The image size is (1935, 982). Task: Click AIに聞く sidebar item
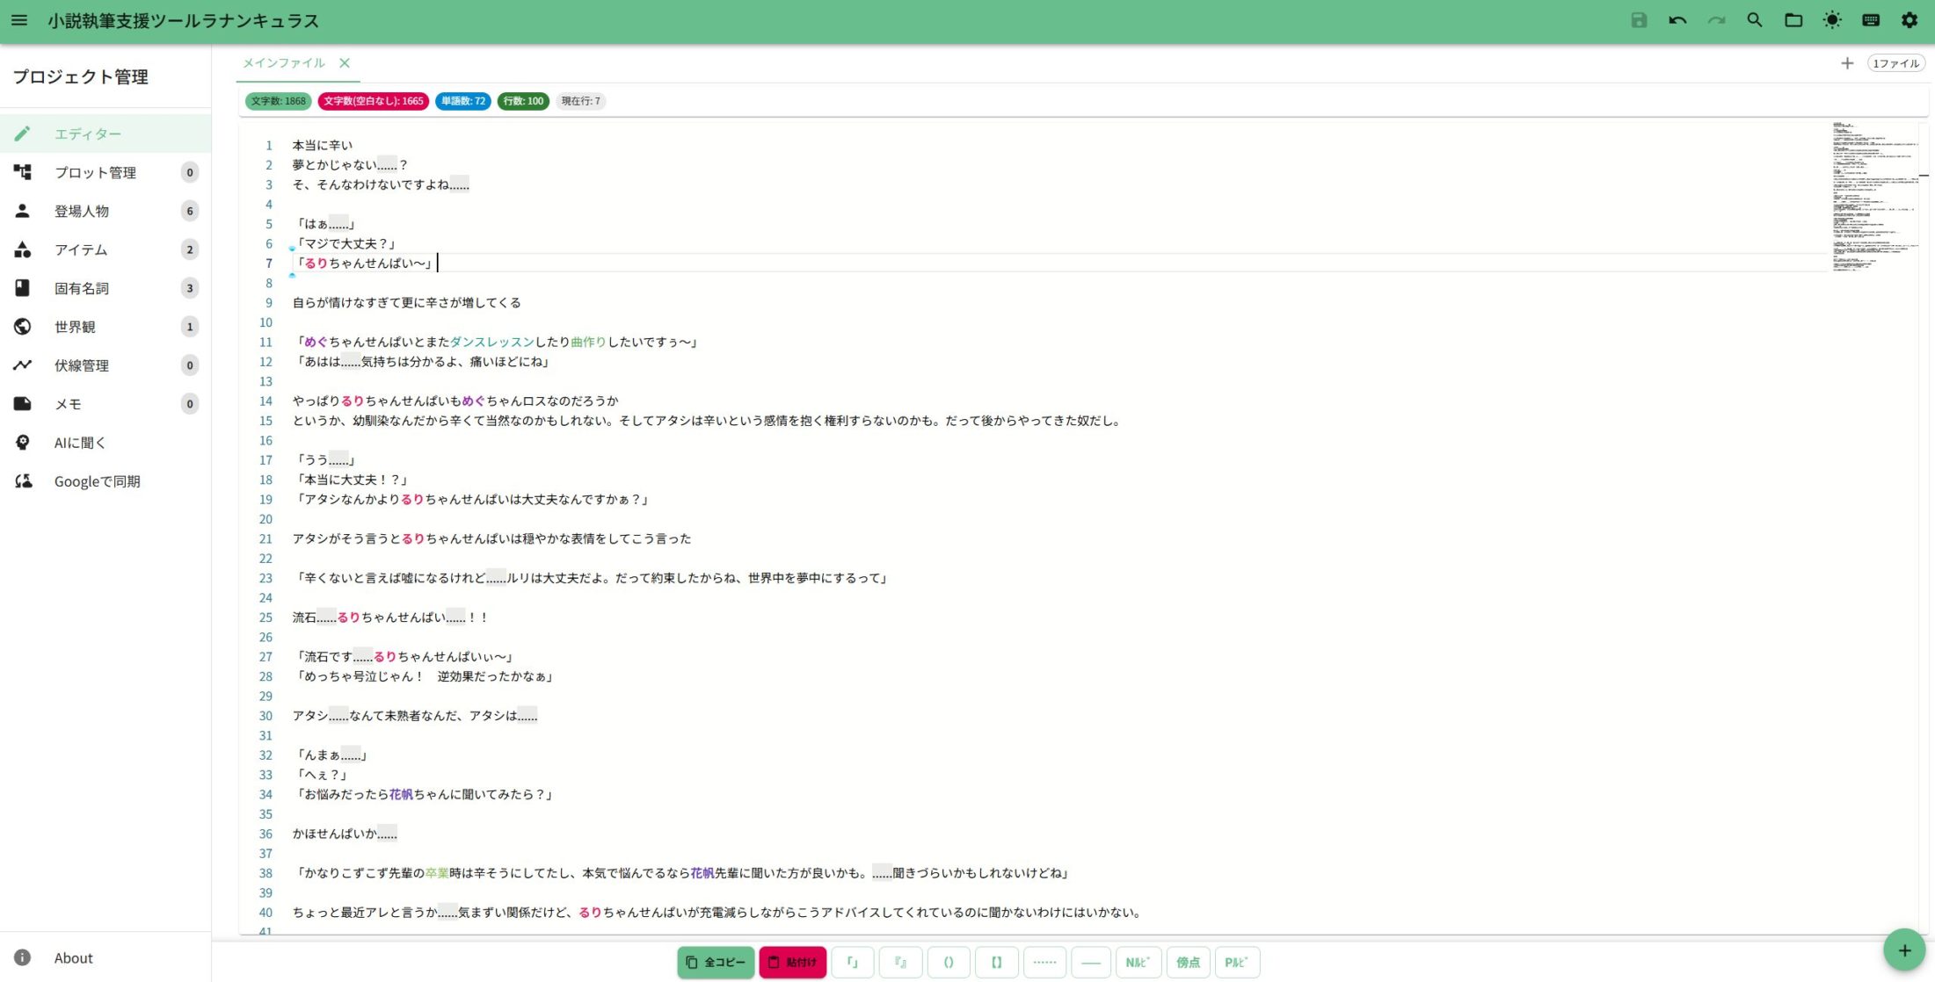(x=79, y=443)
